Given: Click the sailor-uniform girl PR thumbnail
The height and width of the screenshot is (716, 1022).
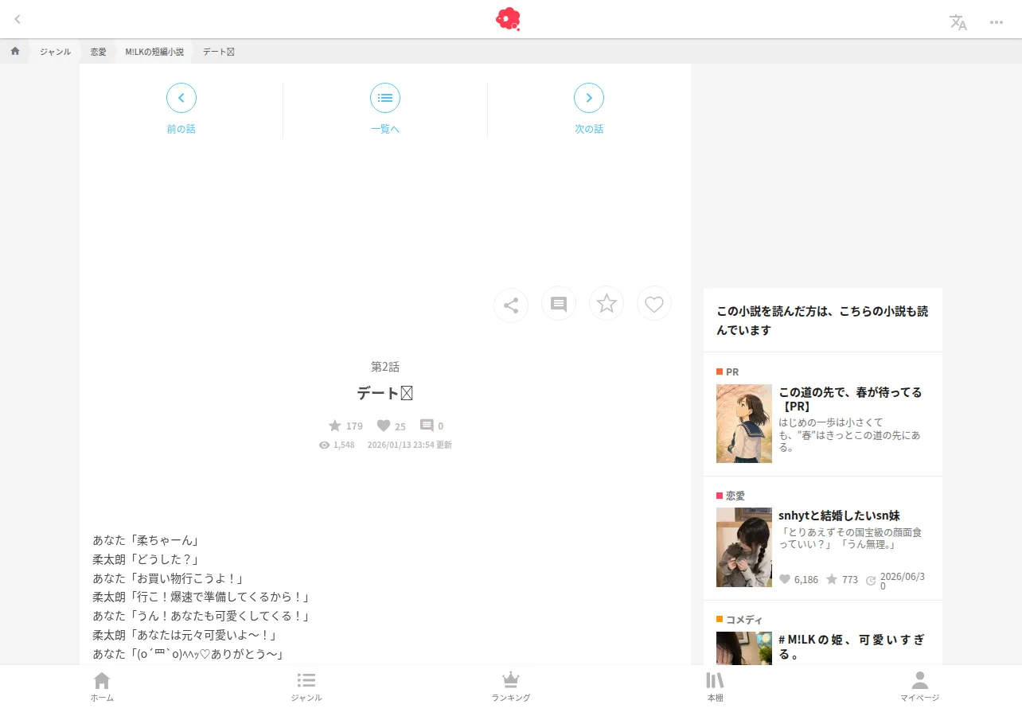Looking at the screenshot, I should pos(744,424).
